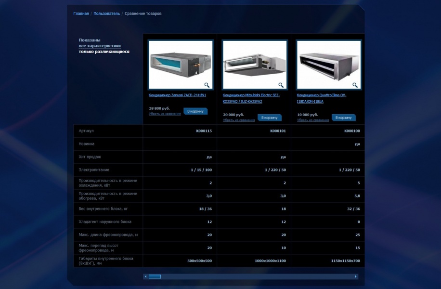This screenshot has width=441, height=289.
Task: Select только различающиеся filter
Action: point(104,52)
